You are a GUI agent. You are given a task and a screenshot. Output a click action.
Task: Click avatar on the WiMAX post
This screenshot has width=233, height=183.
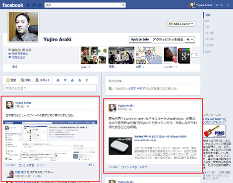pyautogui.click(x=113, y=108)
